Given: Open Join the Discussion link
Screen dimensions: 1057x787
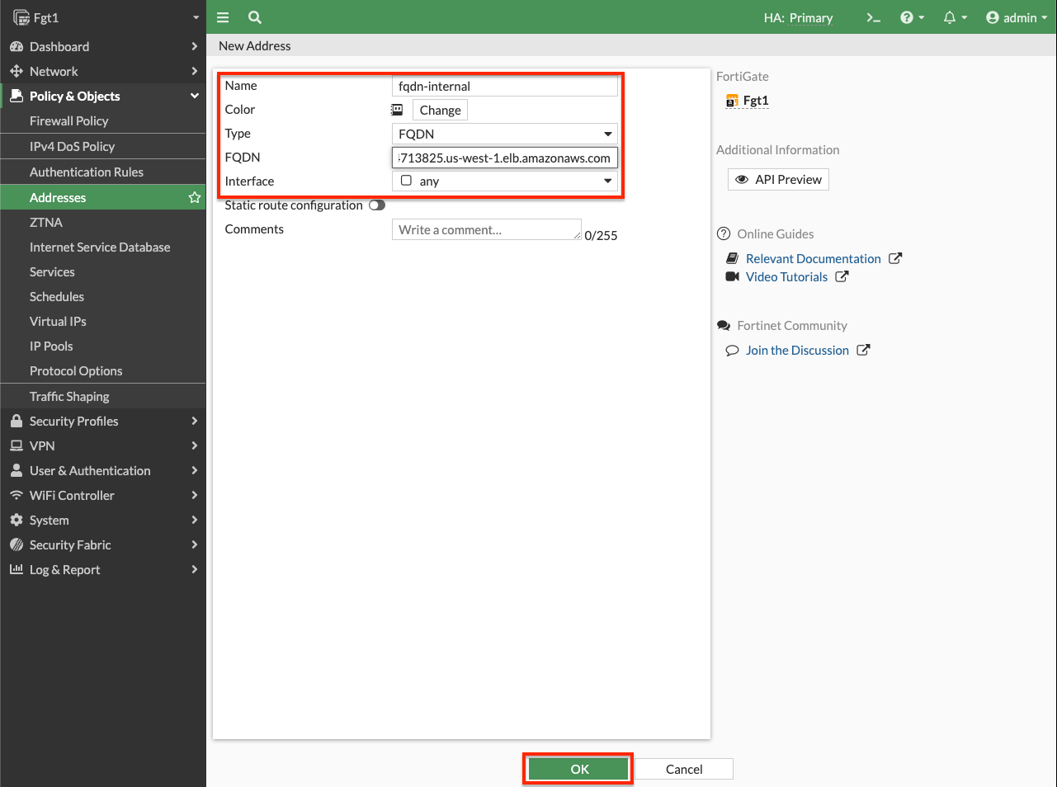Looking at the screenshot, I should coord(797,350).
